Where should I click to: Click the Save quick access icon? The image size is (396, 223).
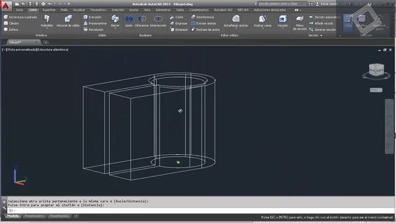click(x=30, y=4)
